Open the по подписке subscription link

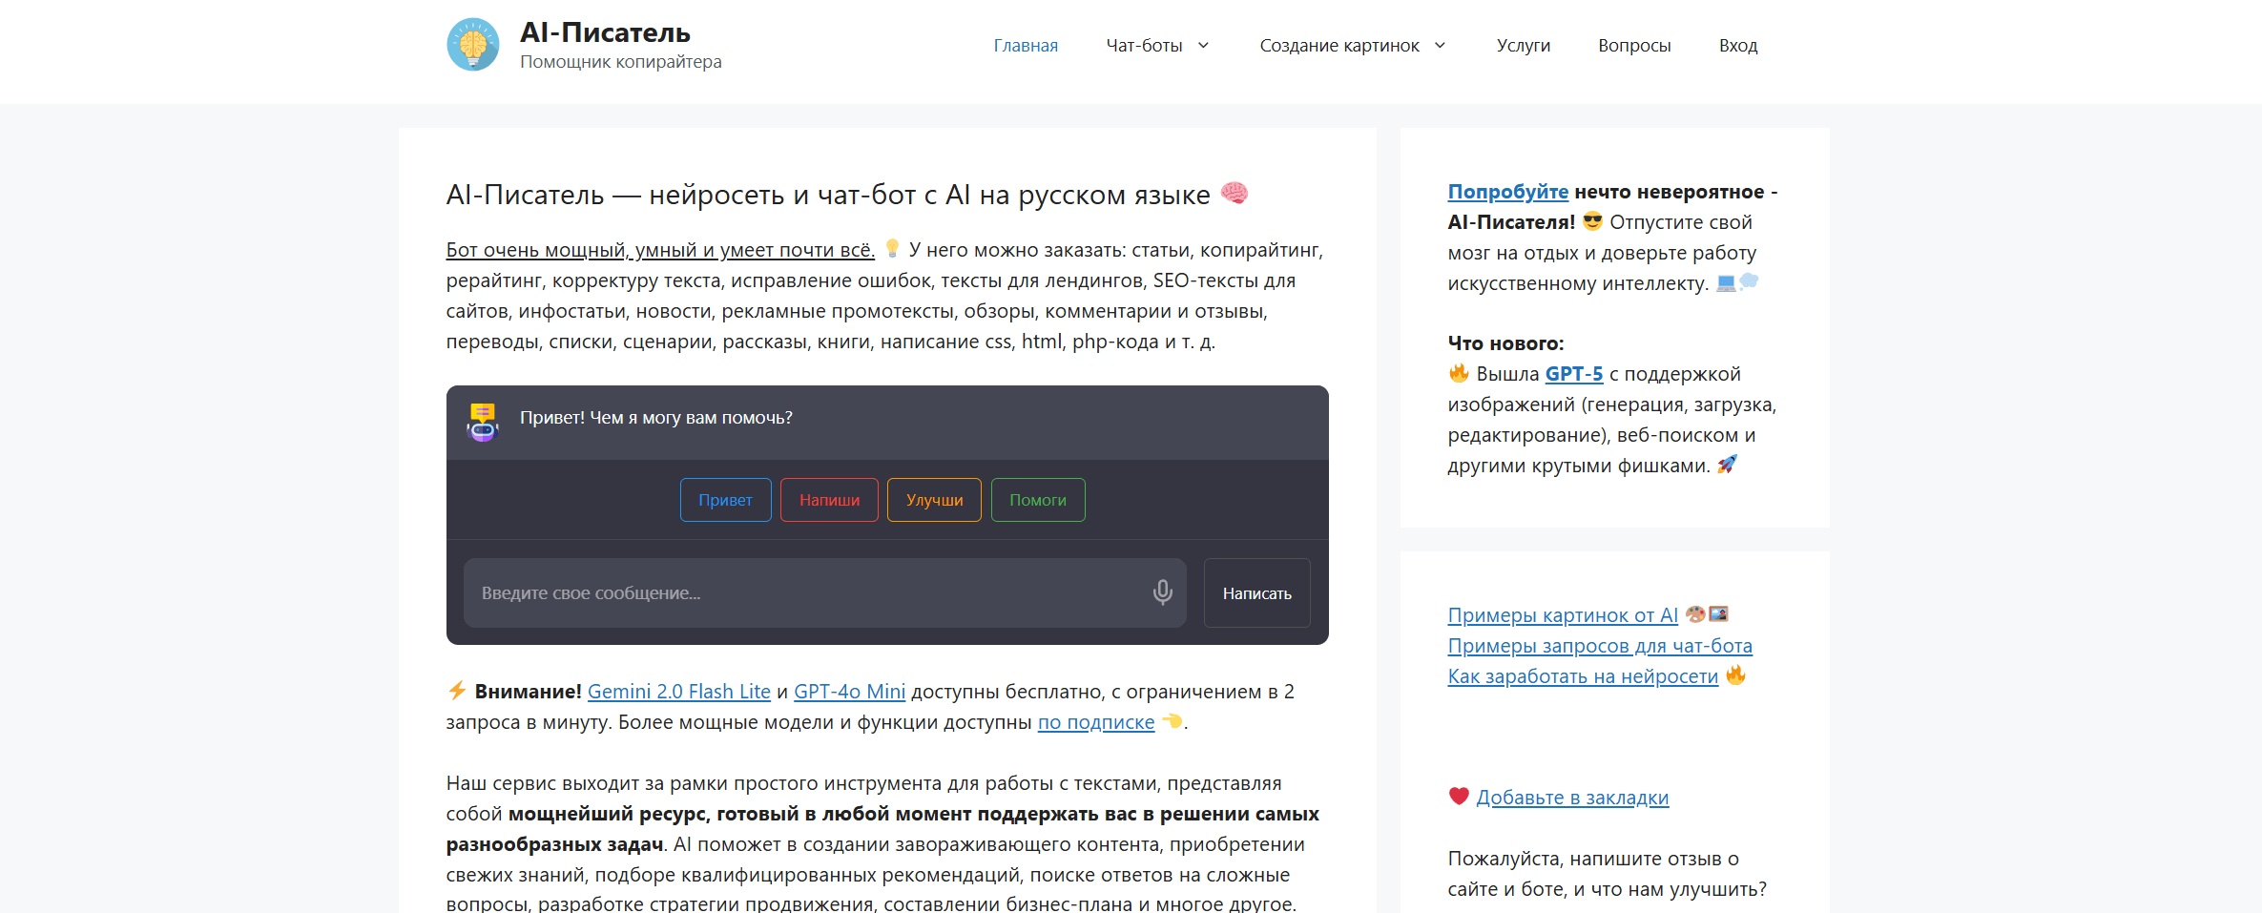(1095, 722)
